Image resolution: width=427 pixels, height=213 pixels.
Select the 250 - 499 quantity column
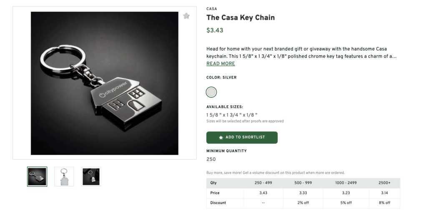(x=263, y=183)
